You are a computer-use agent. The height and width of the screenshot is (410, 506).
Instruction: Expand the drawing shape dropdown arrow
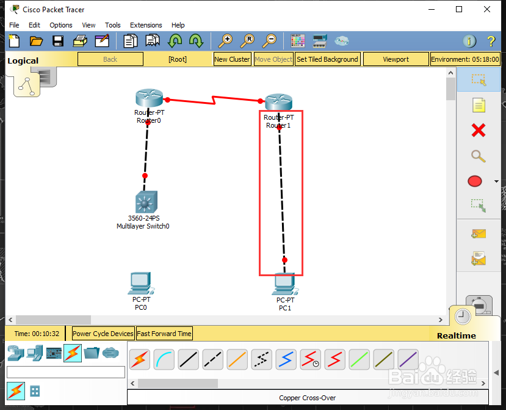click(496, 181)
